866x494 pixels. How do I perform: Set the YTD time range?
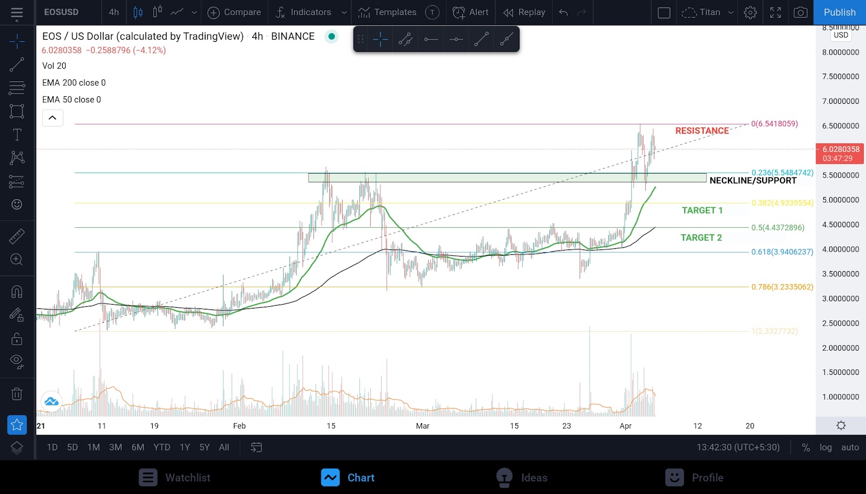[x=162, y=447]
